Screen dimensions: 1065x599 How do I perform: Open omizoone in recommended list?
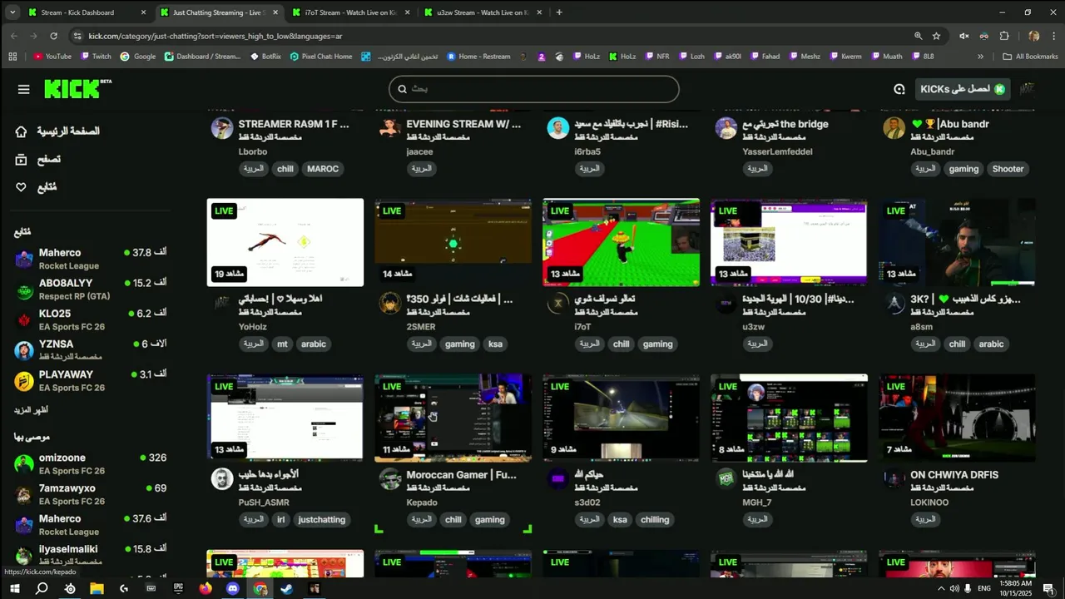click(x=90, y=463)
